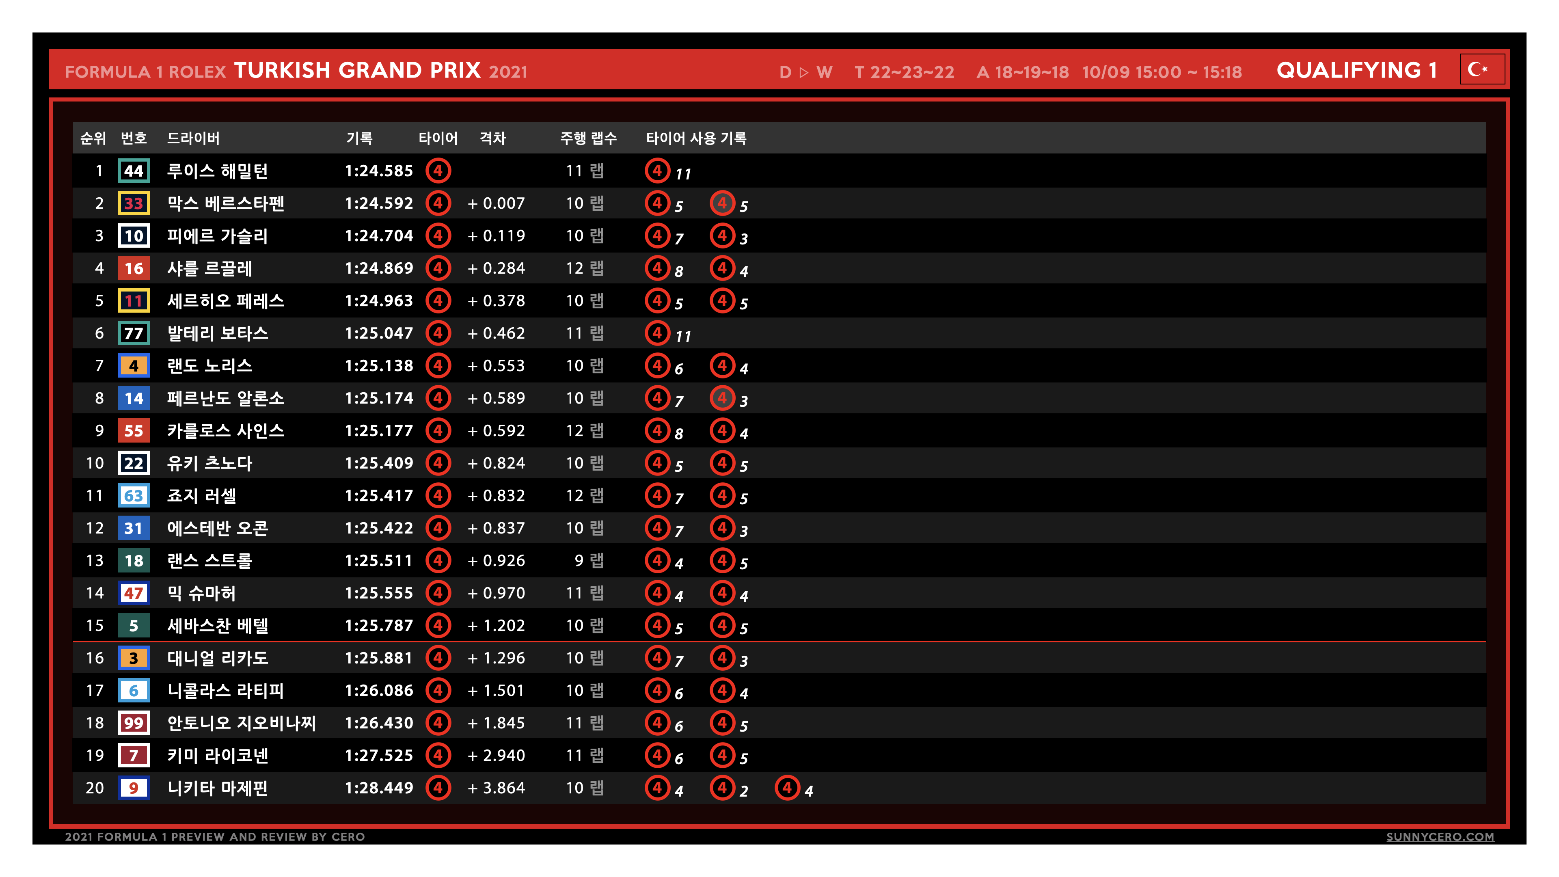Click the blue number 14 badge
Image resolution: width=1559 pixels, height=877 pixels.
click(x=134, y=398)
